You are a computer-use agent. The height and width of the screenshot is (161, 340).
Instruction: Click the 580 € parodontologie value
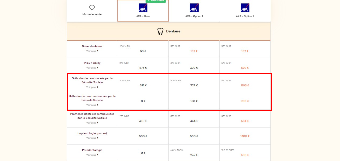(245, 155)
